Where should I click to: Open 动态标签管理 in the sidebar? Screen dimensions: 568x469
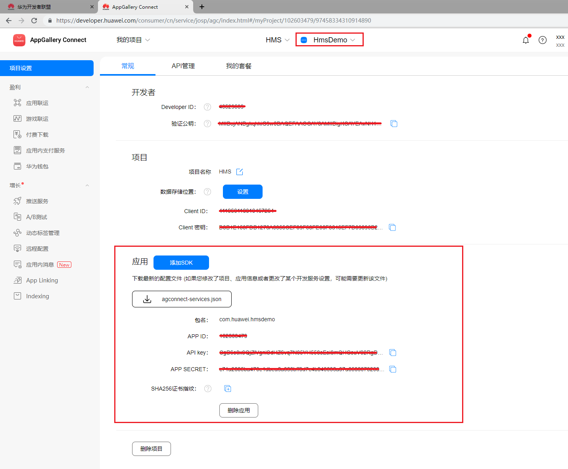coord(43,233)
